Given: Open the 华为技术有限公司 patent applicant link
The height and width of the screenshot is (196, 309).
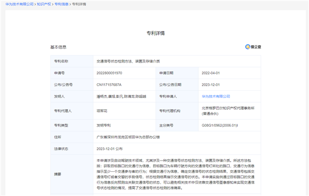Looking at the screenshot, I should tap(216, 96).
